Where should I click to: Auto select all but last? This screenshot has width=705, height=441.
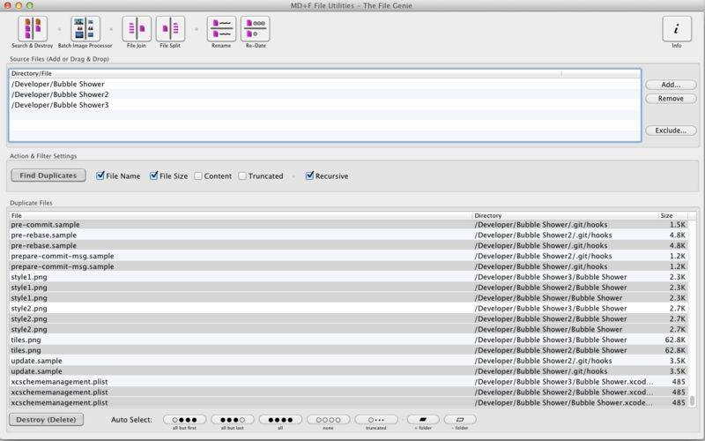tap(233, 420)
